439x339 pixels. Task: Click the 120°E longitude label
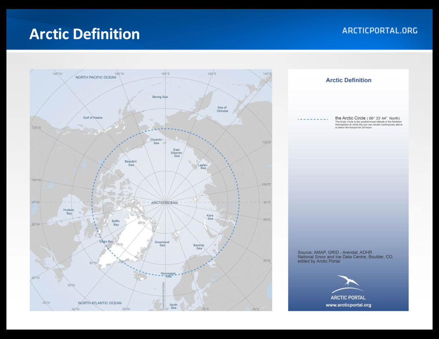267,142
